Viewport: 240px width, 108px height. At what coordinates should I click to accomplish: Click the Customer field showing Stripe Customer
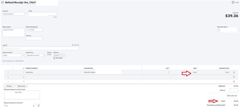click(14, 14)
